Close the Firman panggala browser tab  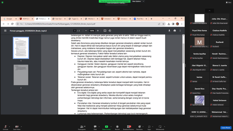point(48,19)
